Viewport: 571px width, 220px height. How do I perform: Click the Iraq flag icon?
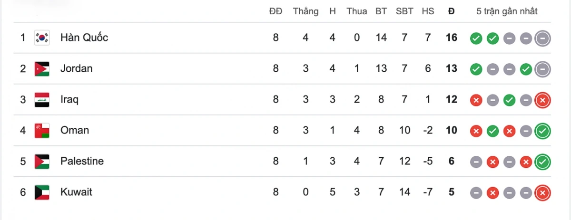tap(42, 99)
